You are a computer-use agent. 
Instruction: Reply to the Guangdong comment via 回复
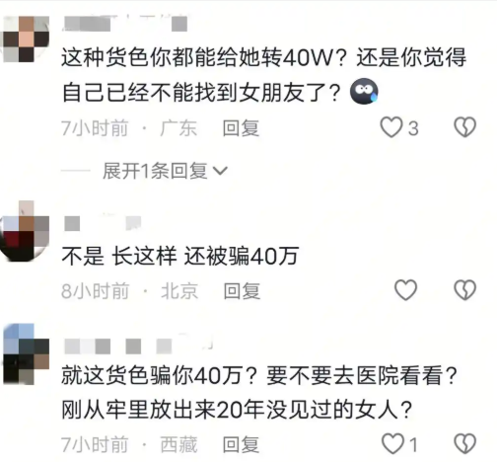pos(241,128)
